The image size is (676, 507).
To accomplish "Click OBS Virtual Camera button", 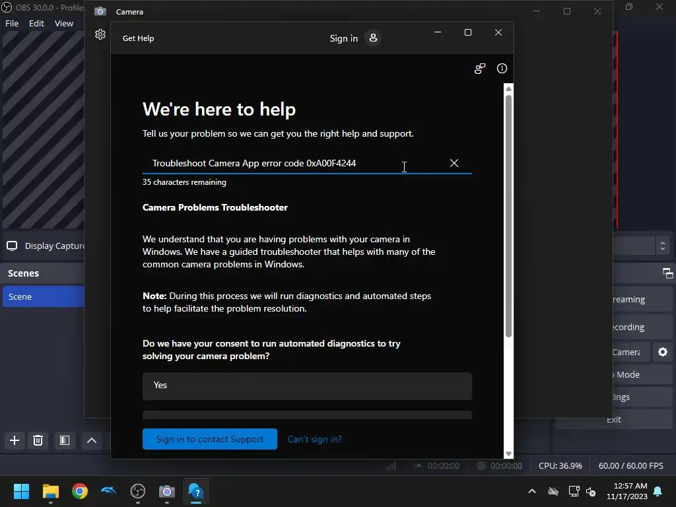I will pyautogui.click(x=630, y=353).
